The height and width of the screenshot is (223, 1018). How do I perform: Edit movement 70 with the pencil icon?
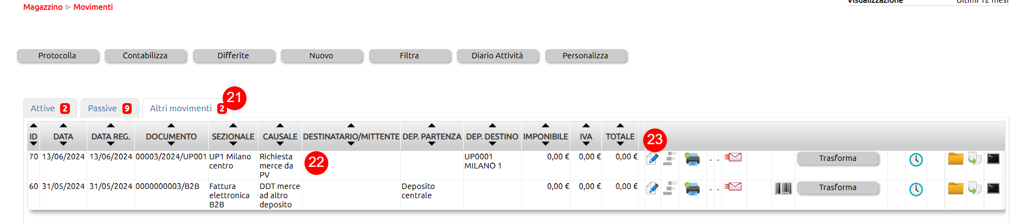point(652,159)
